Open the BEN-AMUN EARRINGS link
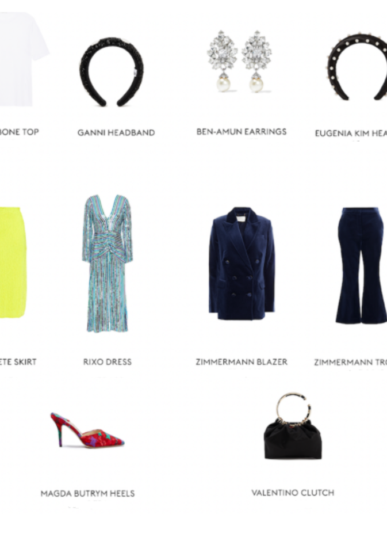The image size is (387, 541). coord(242,131)
